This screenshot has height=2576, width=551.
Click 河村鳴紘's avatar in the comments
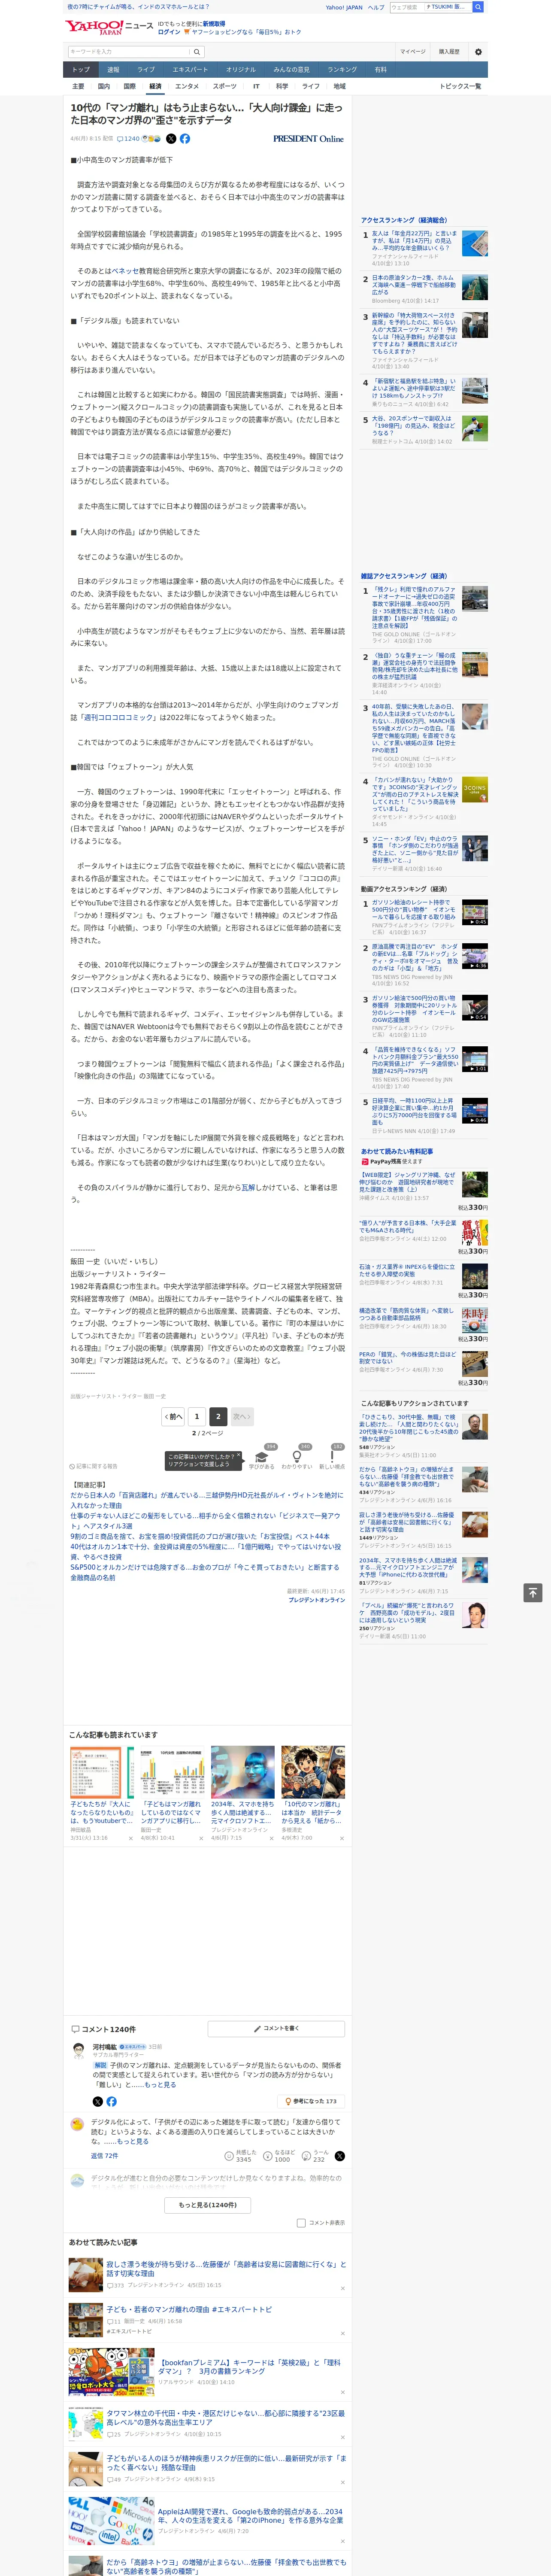pos(78,2051)
